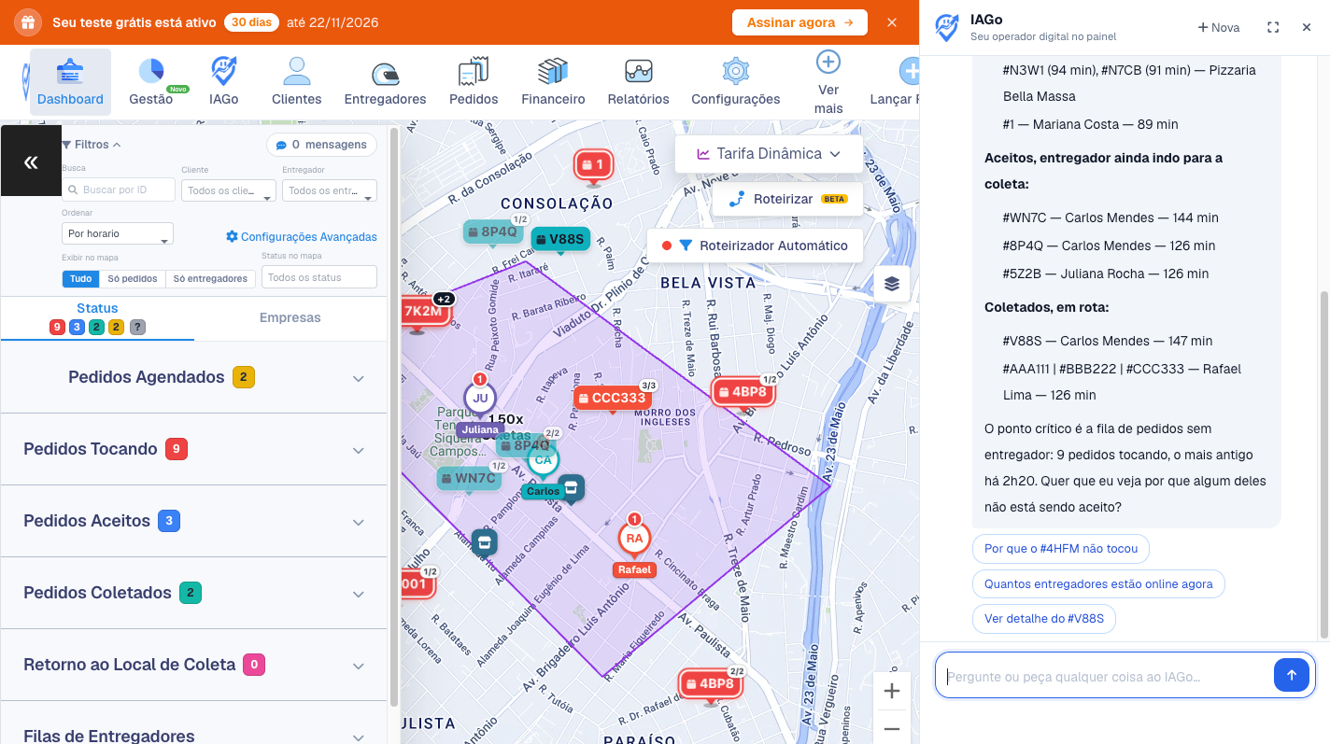
Task: Click suggestion Por que o #4HFM não tocou
Action: [x=1061, y=549]
